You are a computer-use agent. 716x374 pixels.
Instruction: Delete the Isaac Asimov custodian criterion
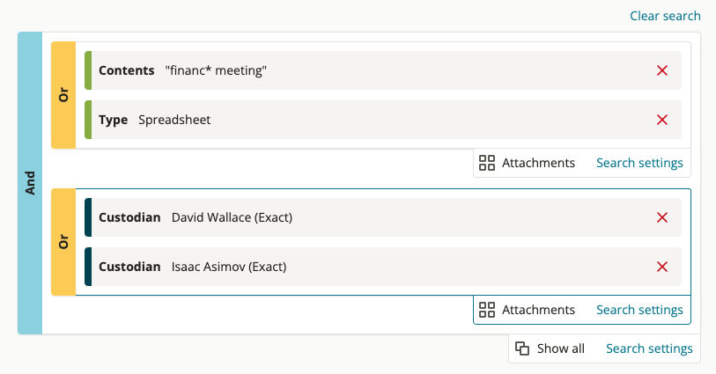tap(662, 267)
